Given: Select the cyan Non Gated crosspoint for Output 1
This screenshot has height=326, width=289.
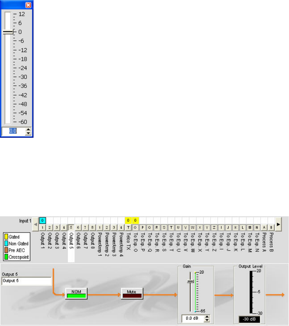Looking at the screenshot, I should pos(42,220).
